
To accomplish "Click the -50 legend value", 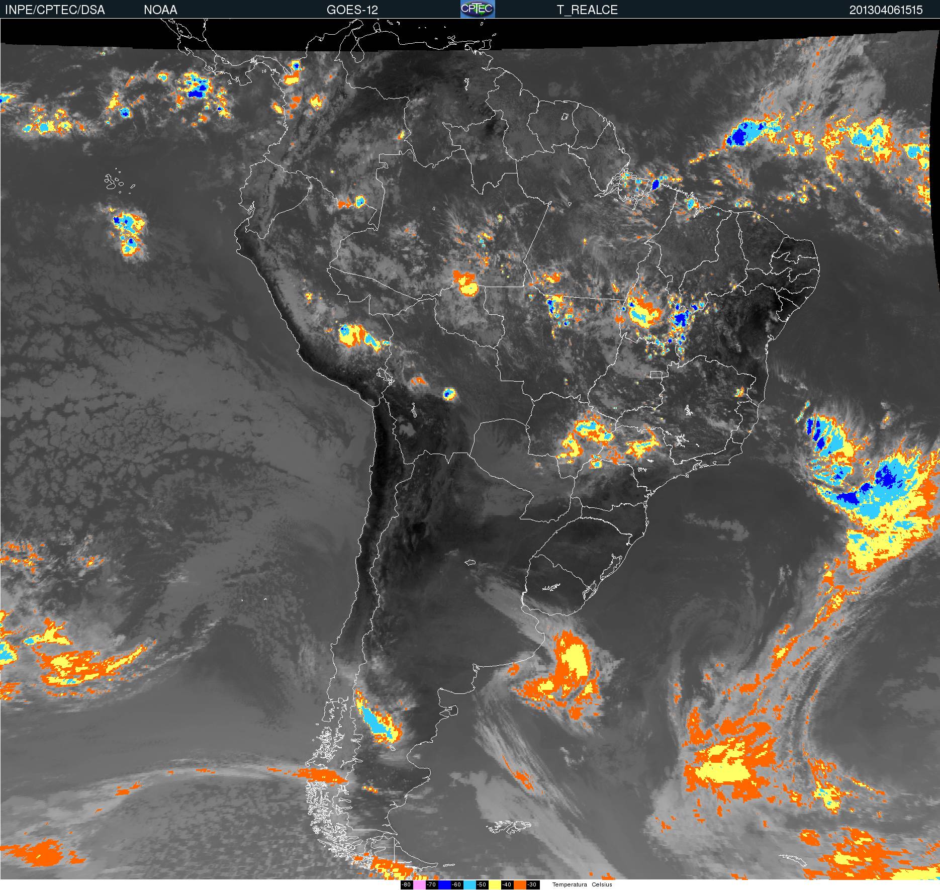I will coord(482,884).
